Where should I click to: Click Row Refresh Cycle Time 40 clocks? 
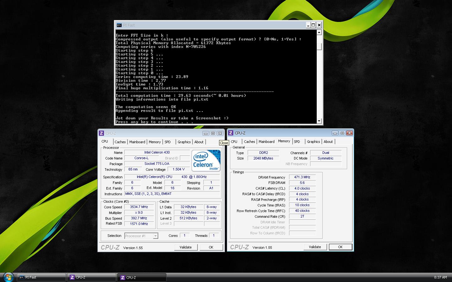point(302,211)
